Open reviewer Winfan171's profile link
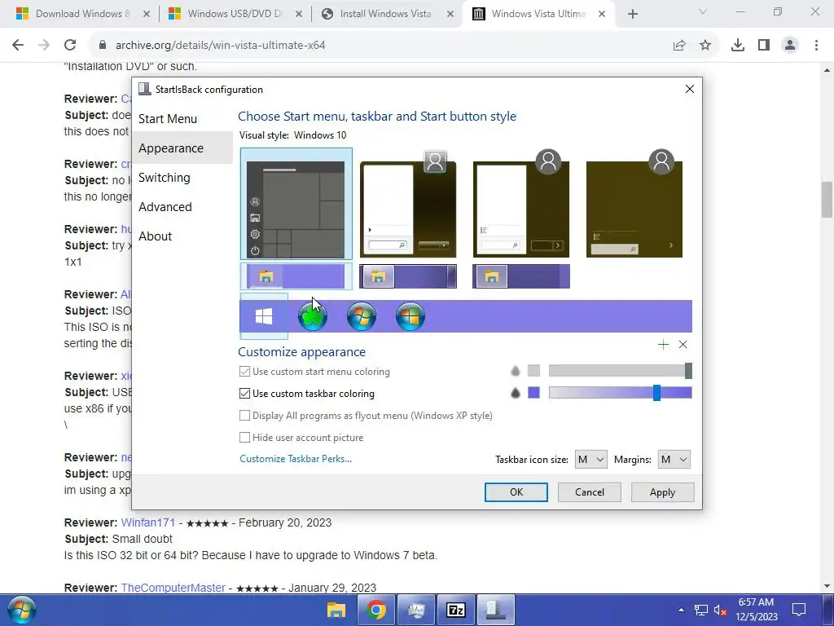Viewport: 834px width, 626px height. coord(148,522)
